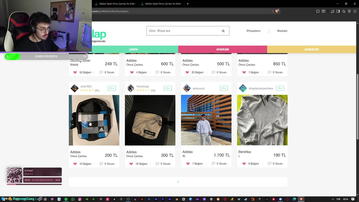The image size is (359, 202).
Task: Select the ÇANTA category tab
Action: coord(134,49)
